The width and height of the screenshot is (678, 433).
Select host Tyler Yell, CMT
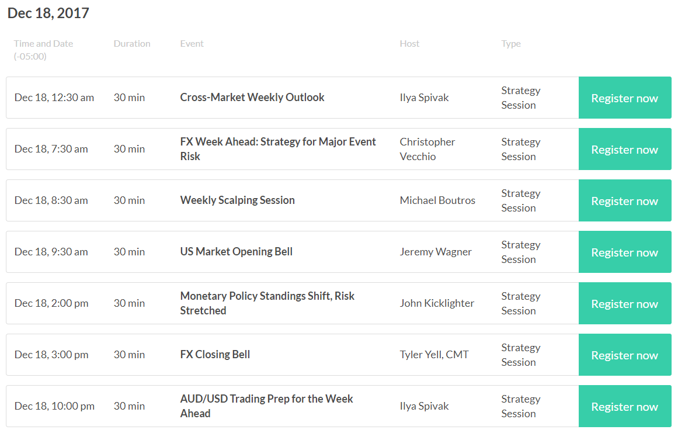434,355
